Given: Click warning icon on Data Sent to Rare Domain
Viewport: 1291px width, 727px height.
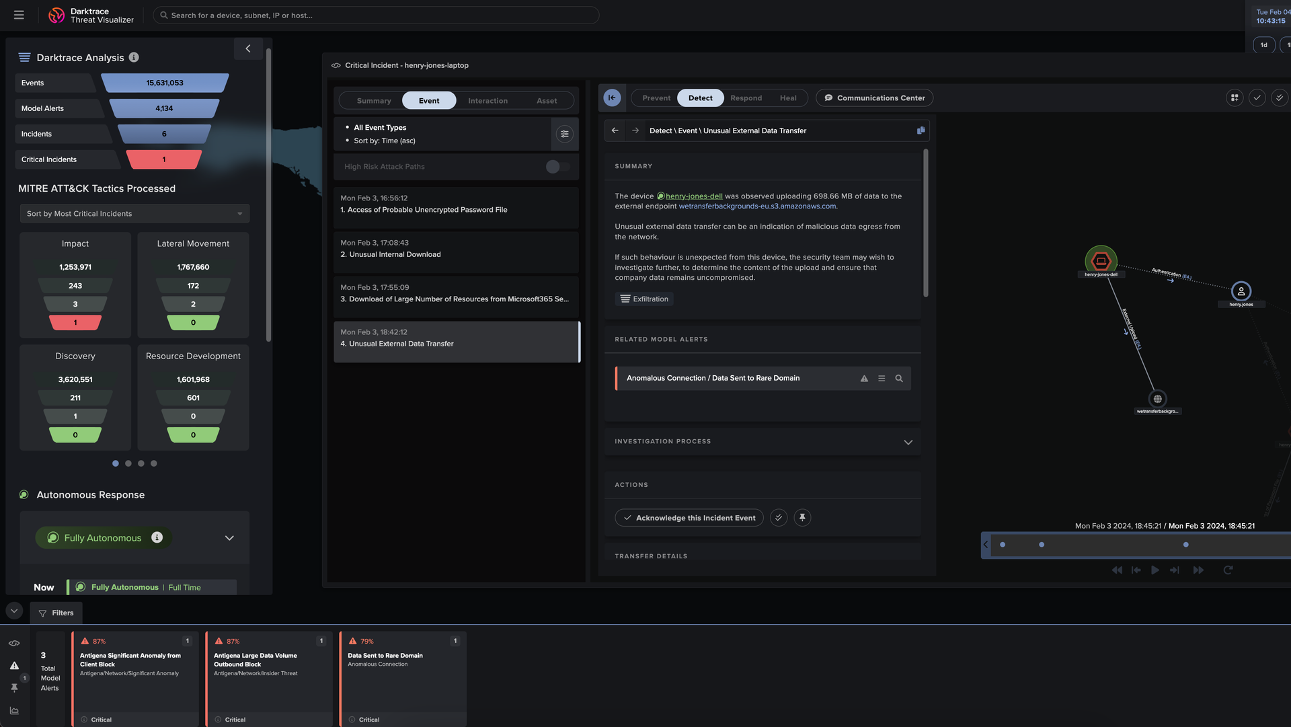Looking at the screenshot, I should tap(864, 379).
